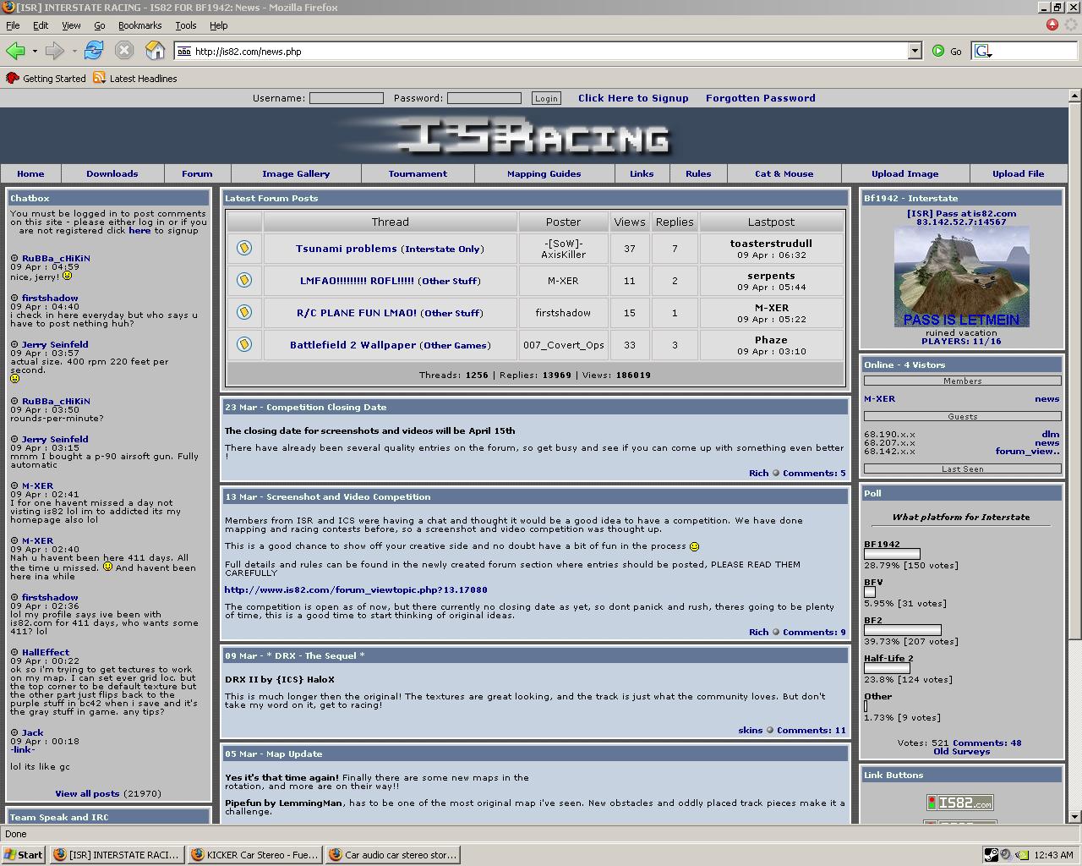Click the Interstate server map thumbnail
Image resolution: width=1082 pixels, height=866 pixels.
(x=962, y=277)
